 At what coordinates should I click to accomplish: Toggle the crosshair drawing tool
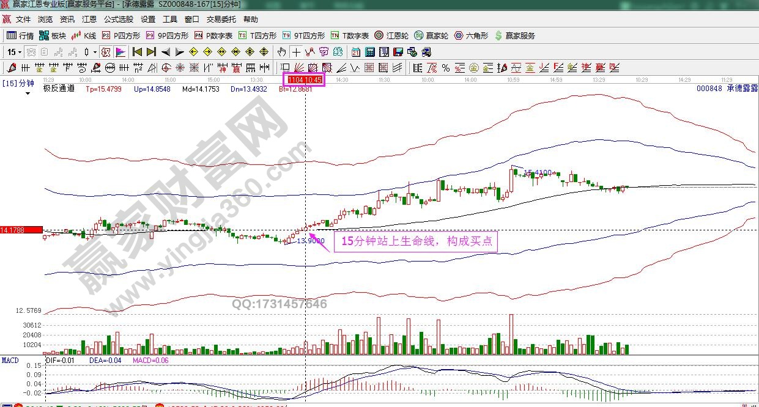point(297,52)
